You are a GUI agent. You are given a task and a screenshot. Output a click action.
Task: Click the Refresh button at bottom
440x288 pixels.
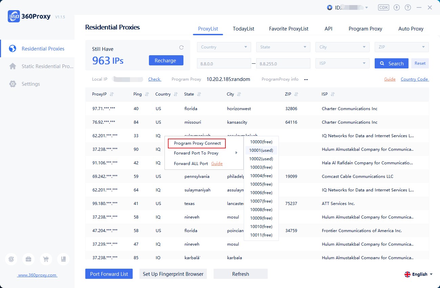241,274
